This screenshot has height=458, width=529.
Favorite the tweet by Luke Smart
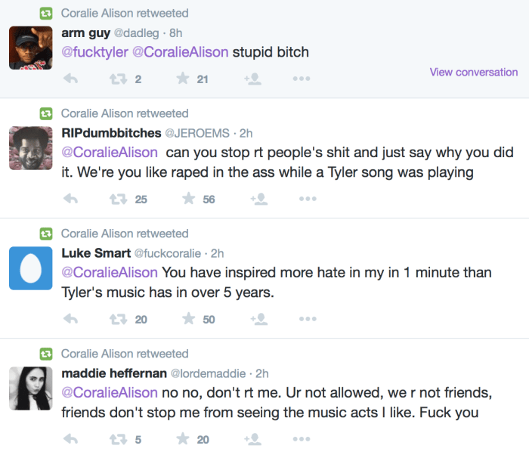click(x=188, y=319)
